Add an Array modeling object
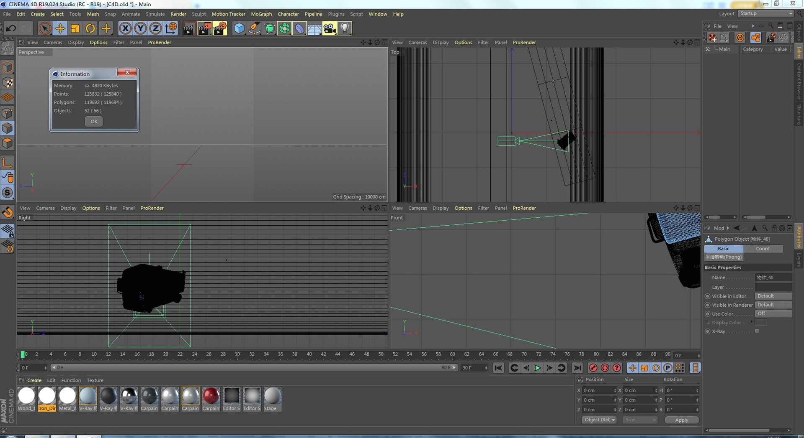Viewport: 804px width, 438px height. 284,28
